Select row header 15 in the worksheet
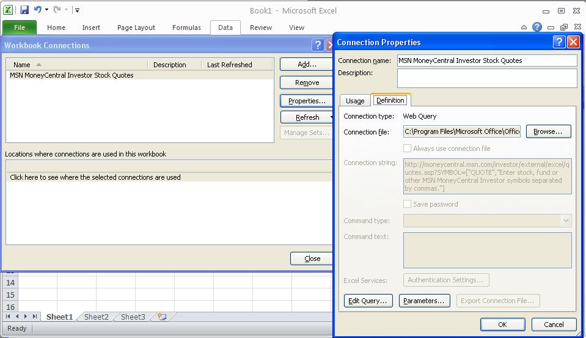 (x=10, y=295)
